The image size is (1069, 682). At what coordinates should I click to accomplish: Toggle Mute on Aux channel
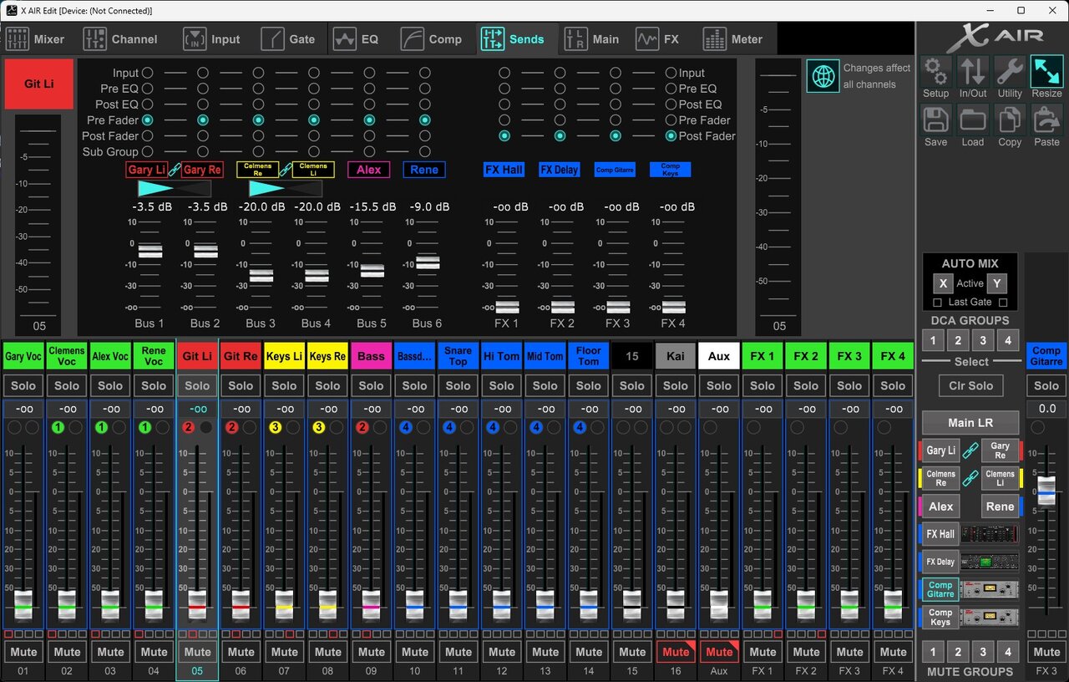tap(719, 652)
